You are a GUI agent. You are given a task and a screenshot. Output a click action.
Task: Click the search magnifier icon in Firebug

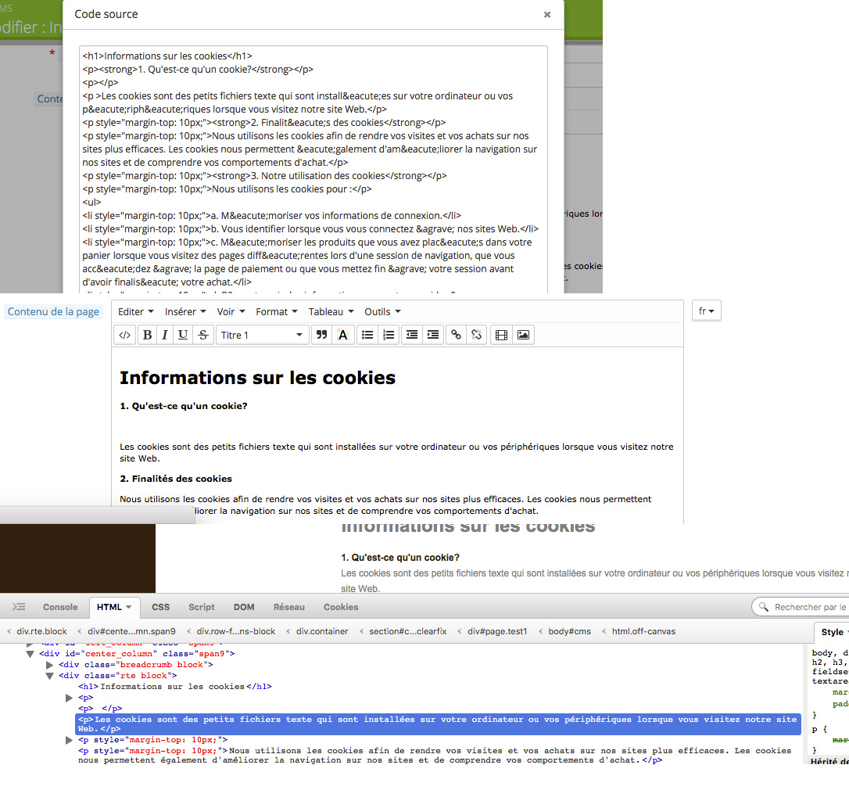764,607
